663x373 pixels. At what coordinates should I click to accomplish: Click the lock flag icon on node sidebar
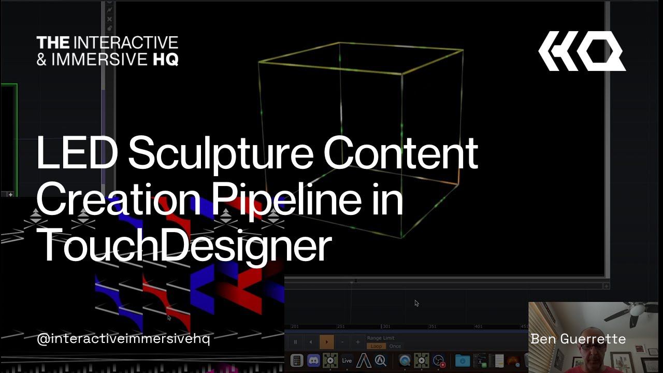click(109, 27)
